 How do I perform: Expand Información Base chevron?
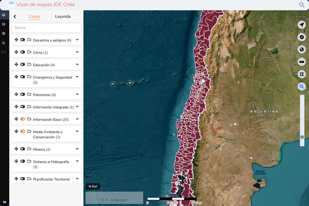coord(77,119)
